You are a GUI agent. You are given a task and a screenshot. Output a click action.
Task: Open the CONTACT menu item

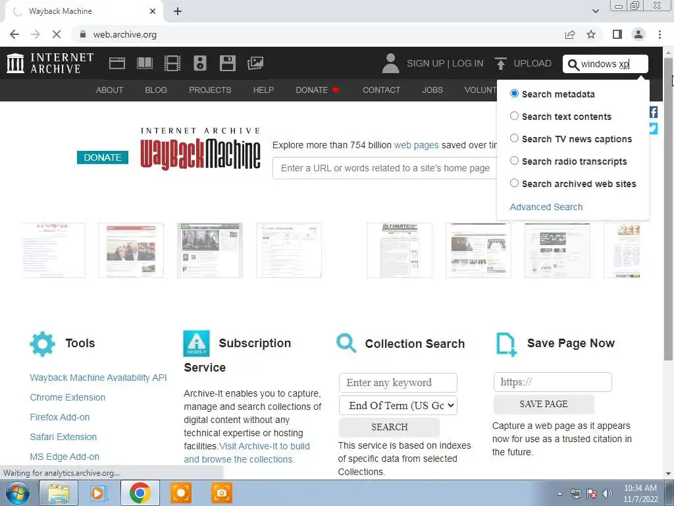pos(381,90)
